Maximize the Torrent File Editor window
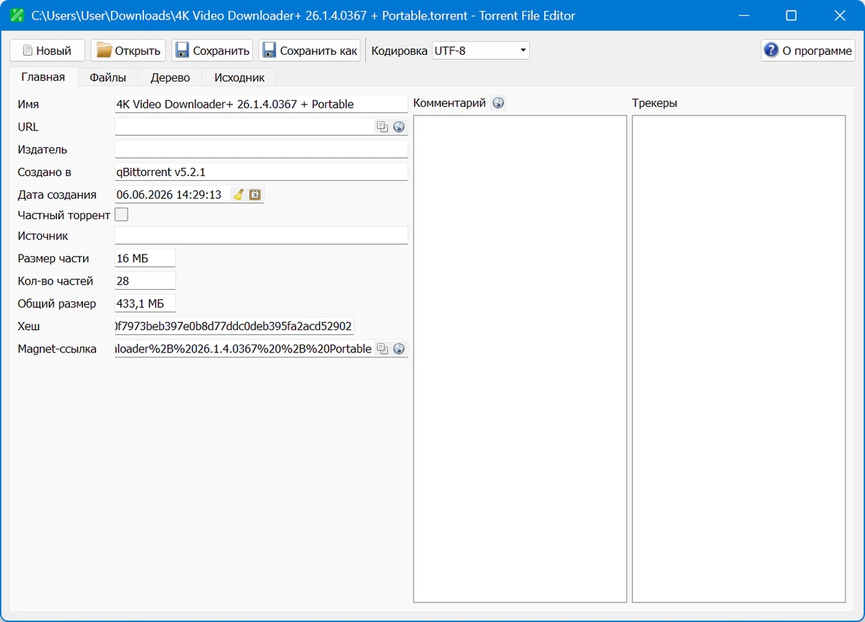Viewport: 865px width, 622px height. pyautogui.click(x=791, y=15)
